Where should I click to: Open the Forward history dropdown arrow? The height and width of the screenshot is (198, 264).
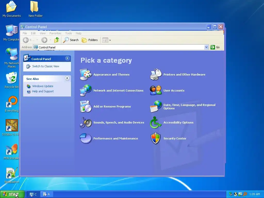(50, 40)
